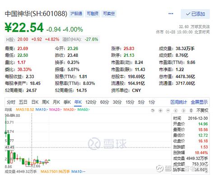Toggle the 已添加 watchlist button
Viewport: 214px width, 175px height.
tap(195, 14)
